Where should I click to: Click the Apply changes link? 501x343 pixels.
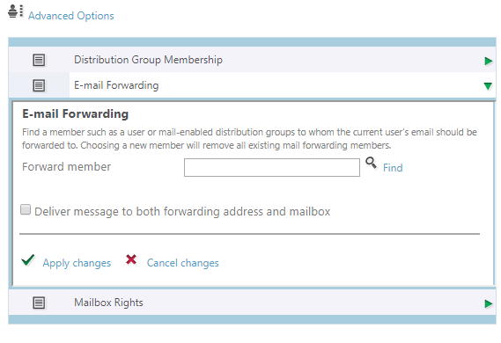77,263
